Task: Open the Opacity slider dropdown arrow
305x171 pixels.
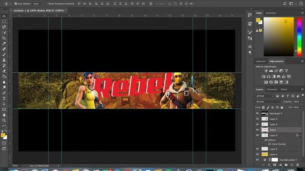Action: pos(302,102)
